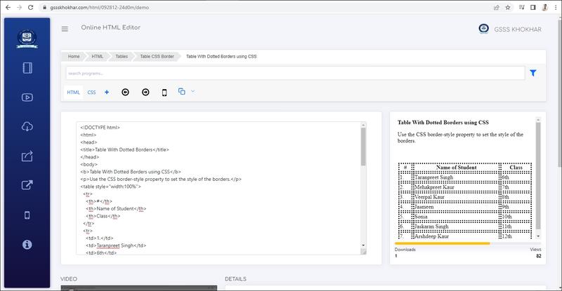Click the video player sidebar icon
This screenshot has width=562, height=291.
coord(27,97)
